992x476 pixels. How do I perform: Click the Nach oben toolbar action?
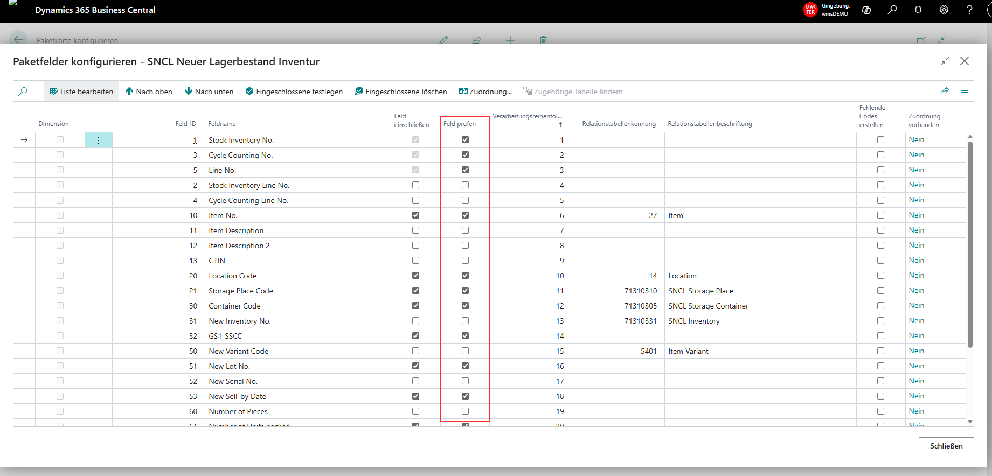pos(149,92)
